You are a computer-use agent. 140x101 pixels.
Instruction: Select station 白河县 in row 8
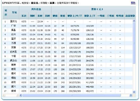(13, 52)
